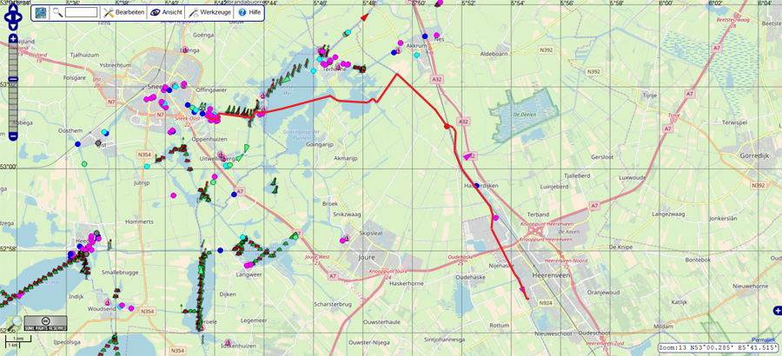Pan the map north with up arrow
782x356 pixels.
(13, 6)
